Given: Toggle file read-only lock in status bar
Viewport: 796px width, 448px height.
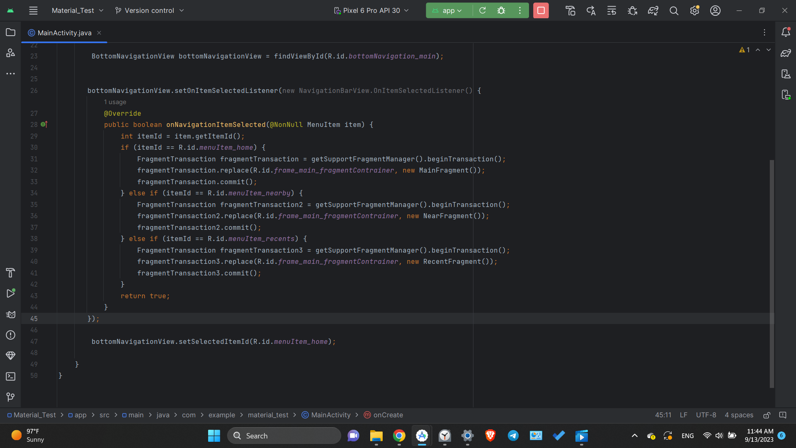Looking at the screenshot, I should click(767, 415).
